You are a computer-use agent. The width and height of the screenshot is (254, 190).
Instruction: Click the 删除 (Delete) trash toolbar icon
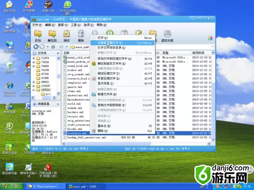coord(81,36)
